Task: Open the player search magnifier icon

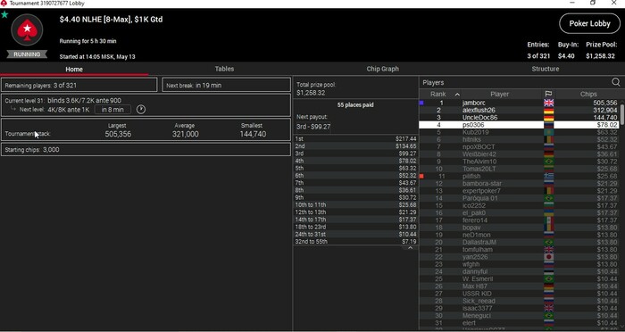Action: tap(616, 82)
